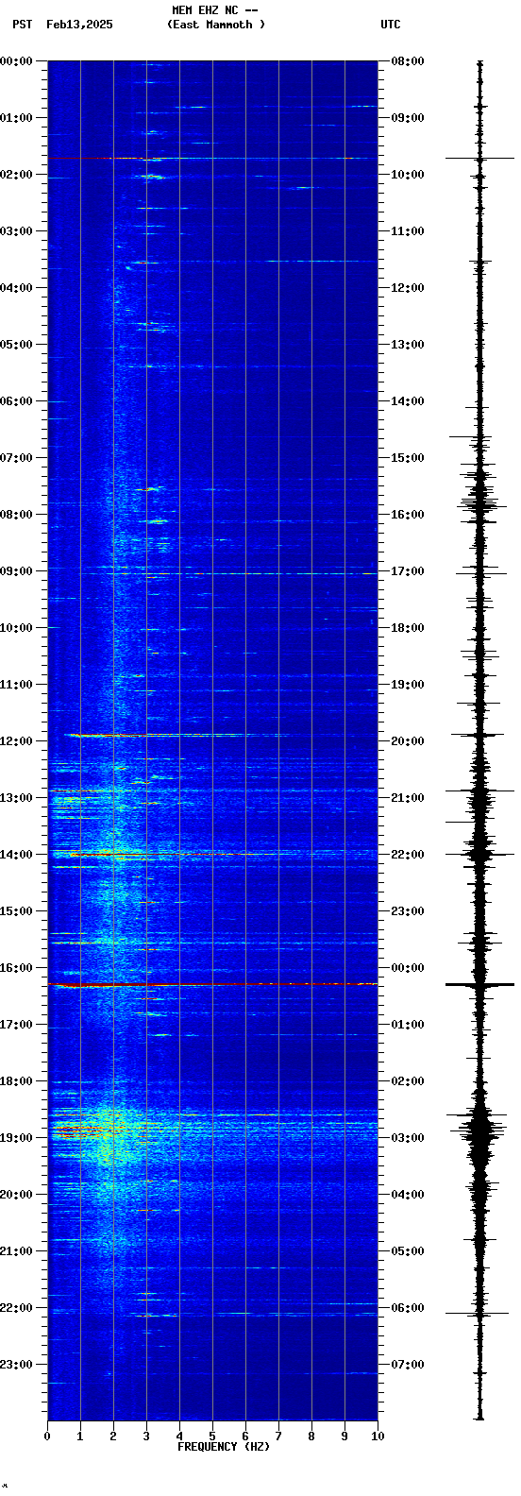Click the large seismogram spike near 00:15 UTC
Viewport: 521px width, 1496px height.
tap(479, 985)
